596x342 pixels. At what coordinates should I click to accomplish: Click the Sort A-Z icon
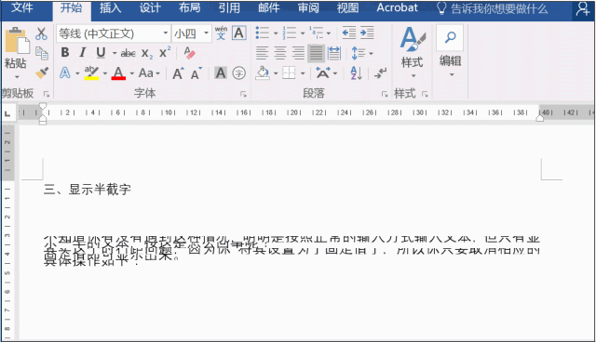[356, 72]
